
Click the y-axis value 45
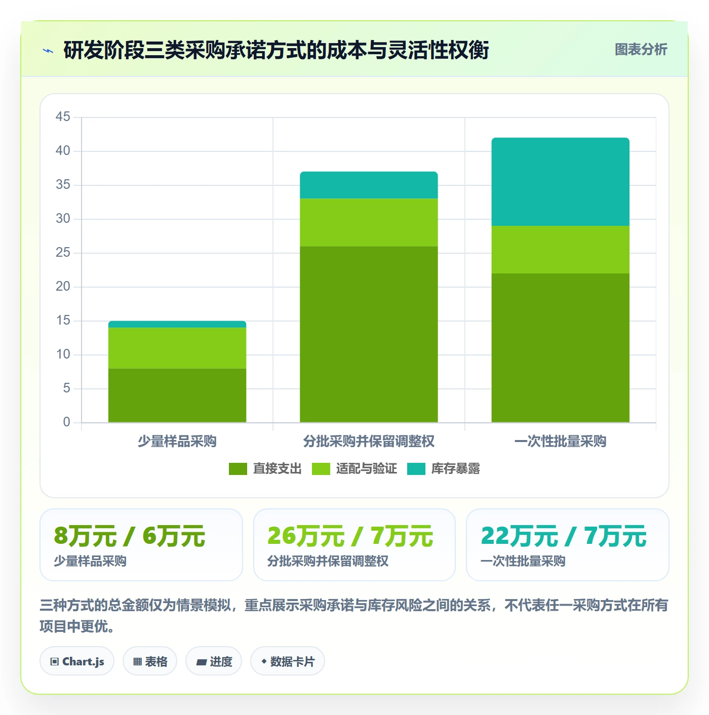tap(63, 117)
